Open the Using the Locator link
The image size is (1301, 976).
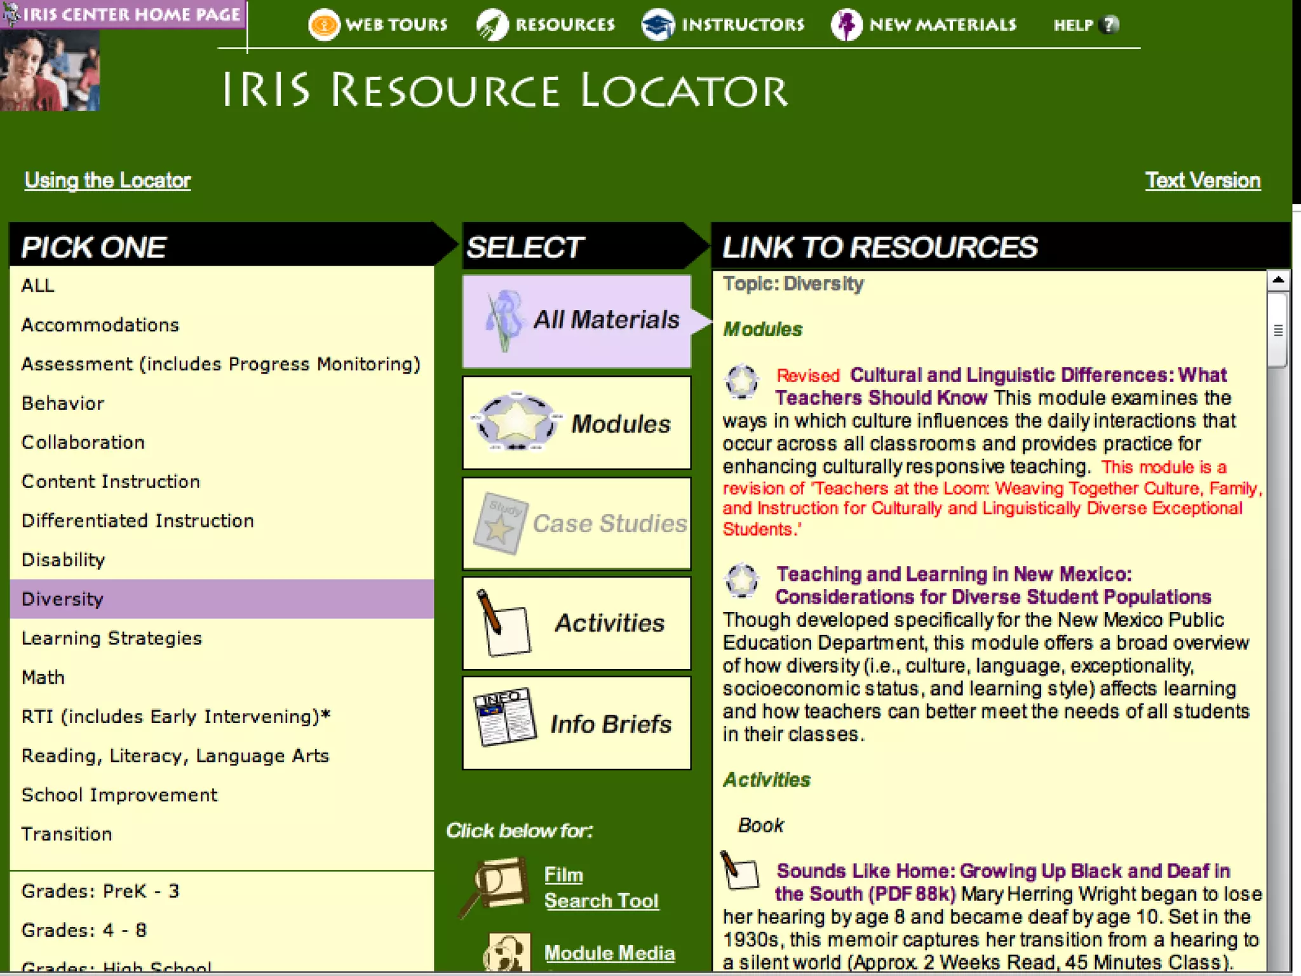coord(107,180)
